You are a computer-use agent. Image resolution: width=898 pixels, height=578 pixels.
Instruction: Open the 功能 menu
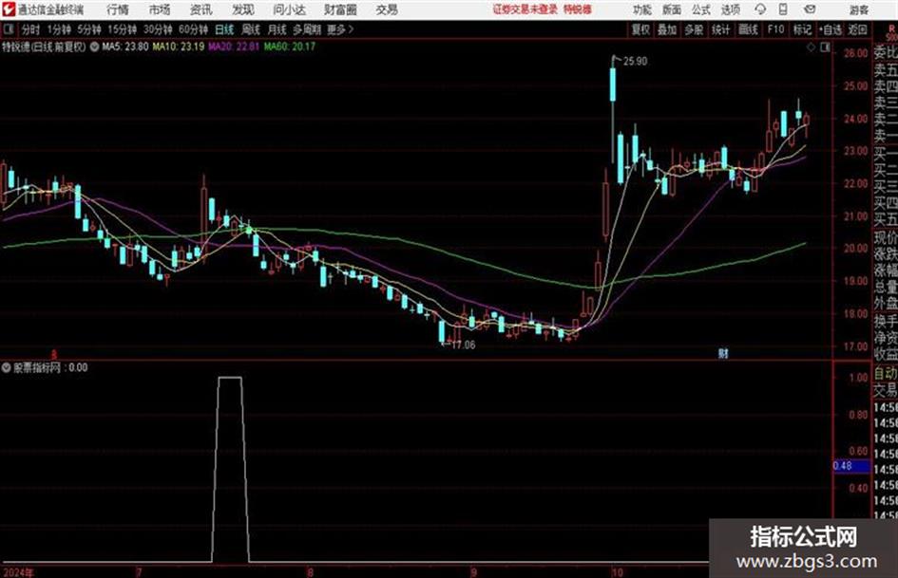[x=642, y=9]
